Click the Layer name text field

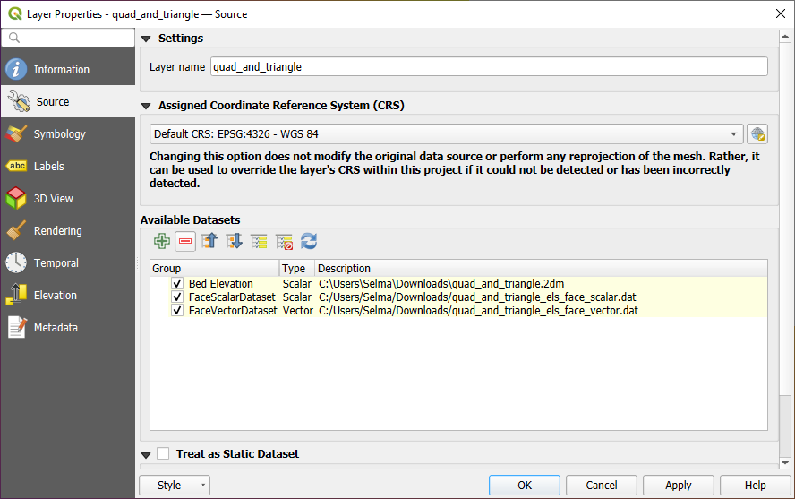(488, 67)
